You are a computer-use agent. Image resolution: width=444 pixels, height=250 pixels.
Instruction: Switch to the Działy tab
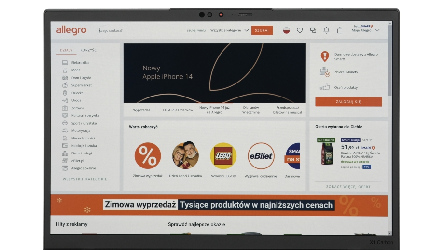pyautogui.click(x=66, y=50)
